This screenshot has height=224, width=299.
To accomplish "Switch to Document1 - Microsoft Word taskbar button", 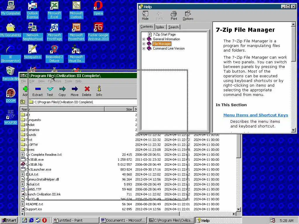I will (x=123, y=220).
